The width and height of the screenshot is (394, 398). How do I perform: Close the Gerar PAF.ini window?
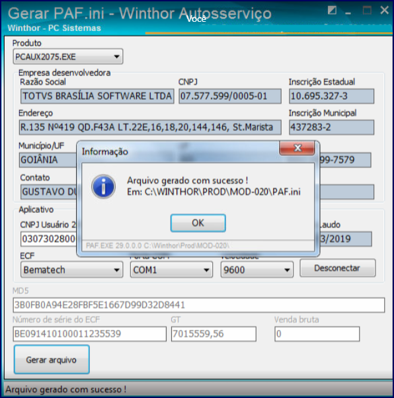384,10
